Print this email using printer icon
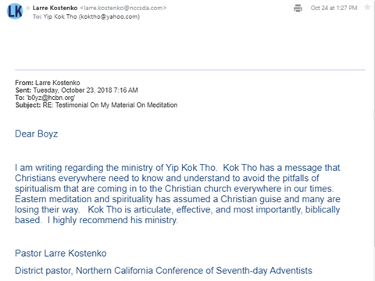The height and width of the screenshot is (281, 375). 298,8
